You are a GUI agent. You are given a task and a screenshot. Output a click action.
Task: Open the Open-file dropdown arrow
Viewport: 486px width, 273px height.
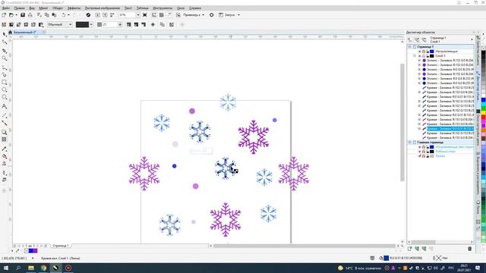pyautogui.click(x=16, y=15)
